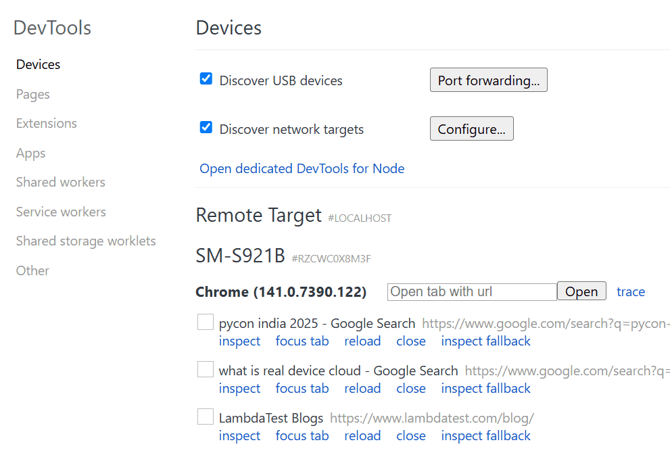Start a trace for Chrome on SM-S921B
The height and width of the screenshot is (451, 670).
630,291
